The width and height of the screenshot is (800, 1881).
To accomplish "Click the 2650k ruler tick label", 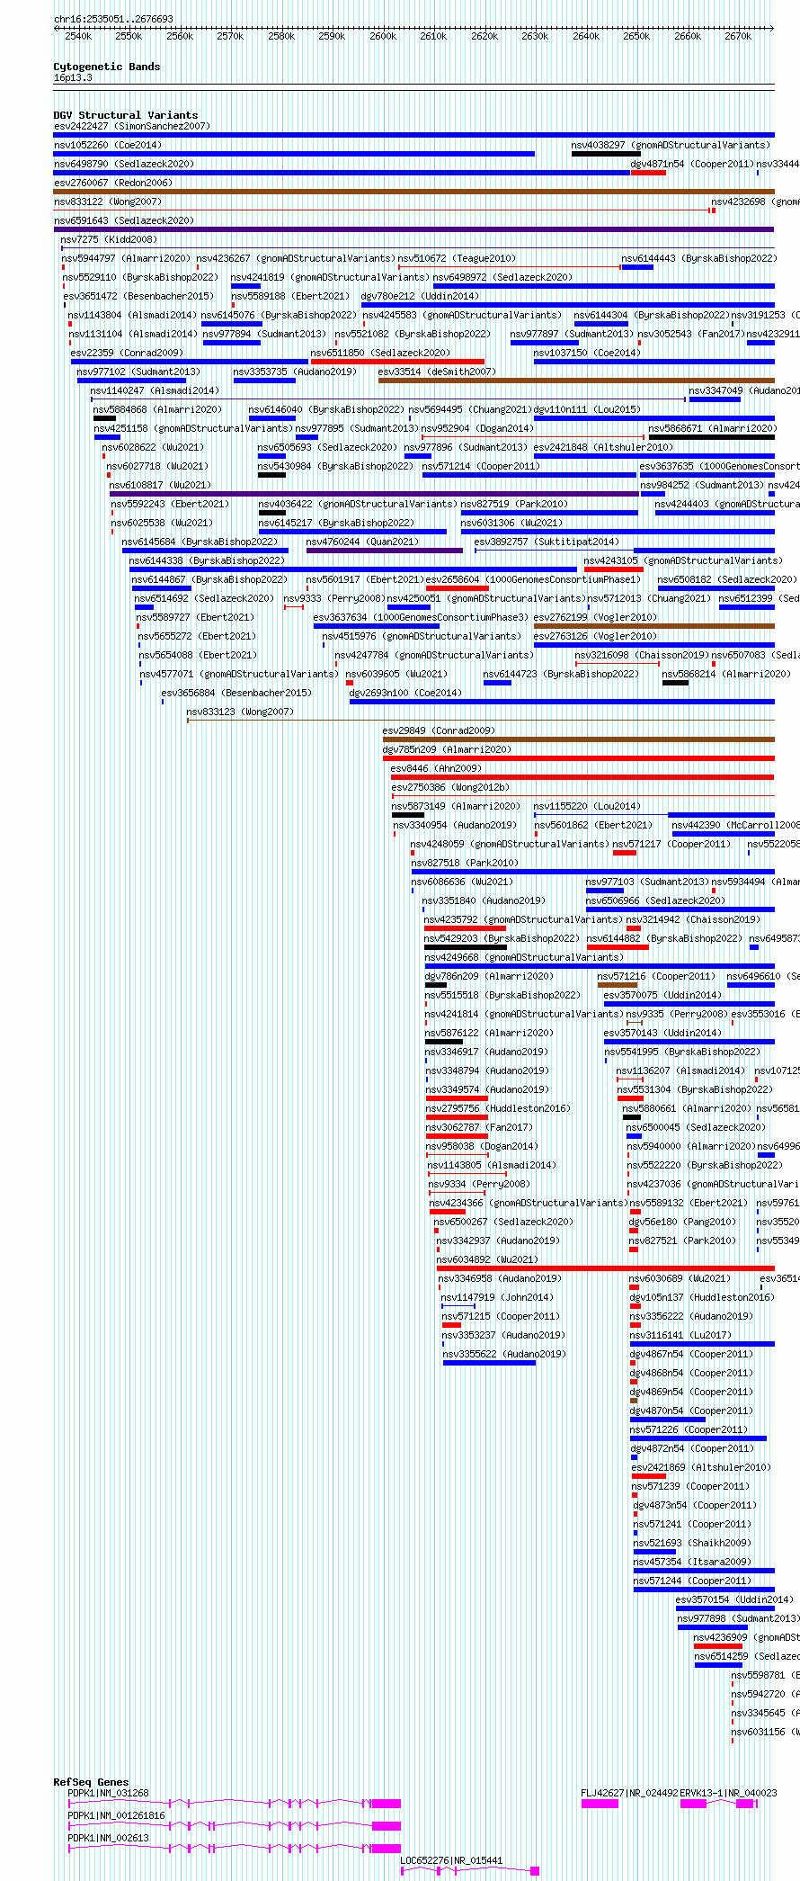I will (636, 36).
